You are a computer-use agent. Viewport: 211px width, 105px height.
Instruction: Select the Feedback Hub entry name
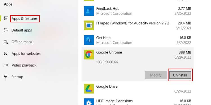[x=108, y=9]
